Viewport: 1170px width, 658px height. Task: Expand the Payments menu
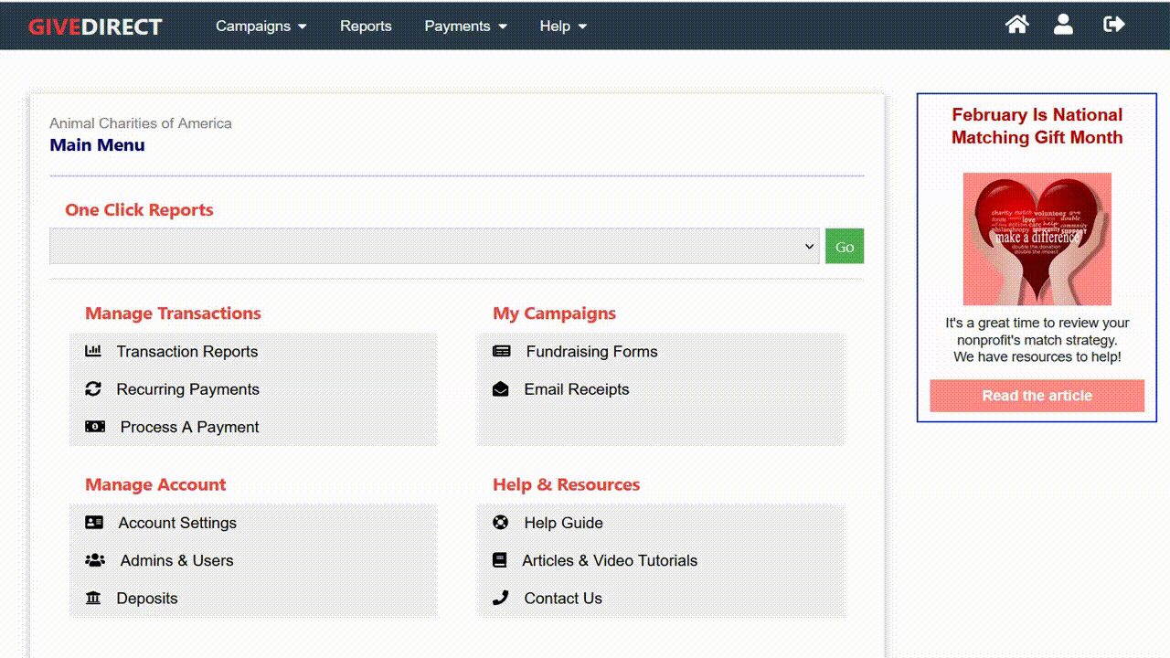(x=465, y=26)
